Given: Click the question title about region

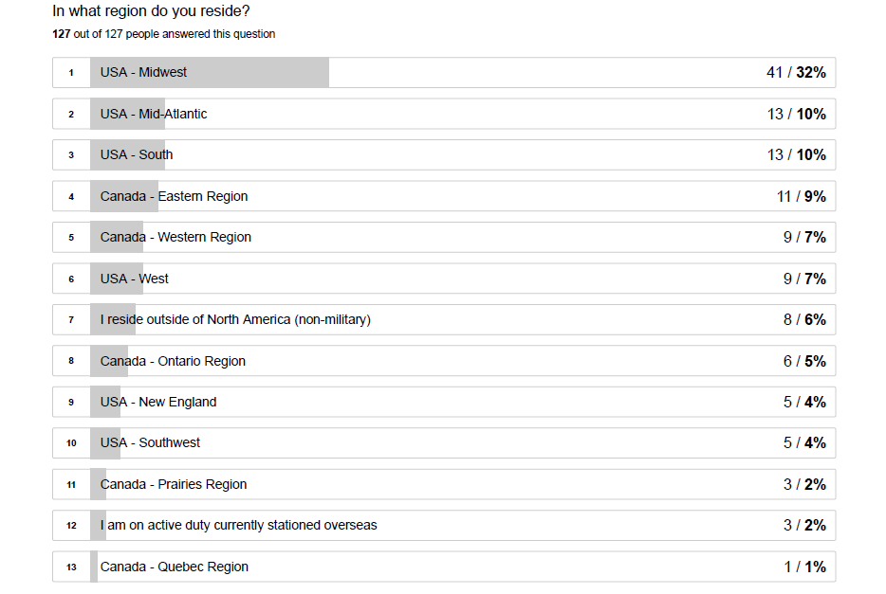Looking at the screenshot, I should (x=151, y=10).
